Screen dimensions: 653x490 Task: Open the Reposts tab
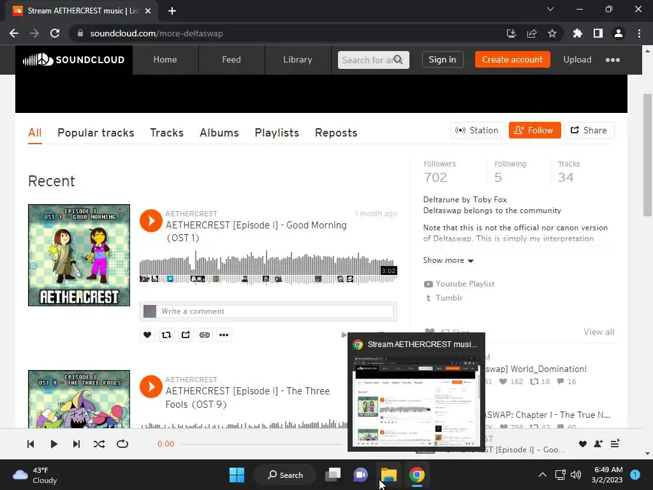pyautogui.click(x=336, y=133)
